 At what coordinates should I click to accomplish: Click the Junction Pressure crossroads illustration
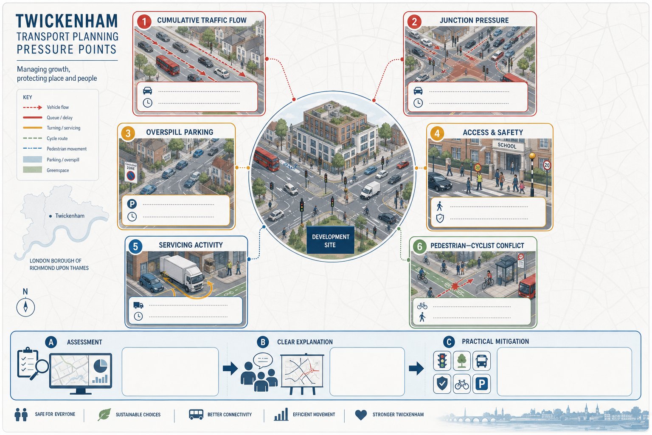470,54
